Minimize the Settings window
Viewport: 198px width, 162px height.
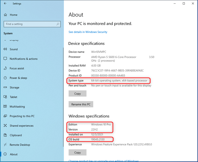(175, 4)
